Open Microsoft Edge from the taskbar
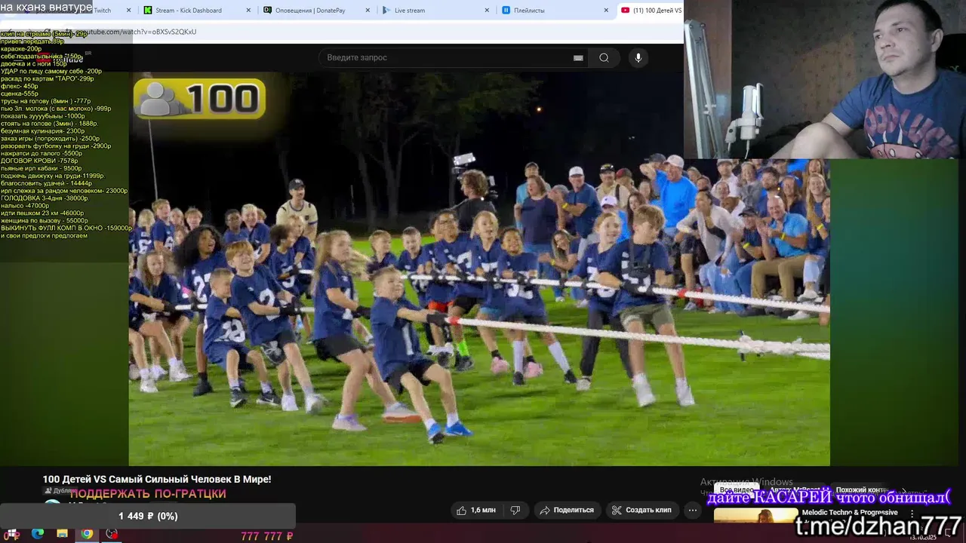The image size is (966, 543). click(x=37, y=534)
